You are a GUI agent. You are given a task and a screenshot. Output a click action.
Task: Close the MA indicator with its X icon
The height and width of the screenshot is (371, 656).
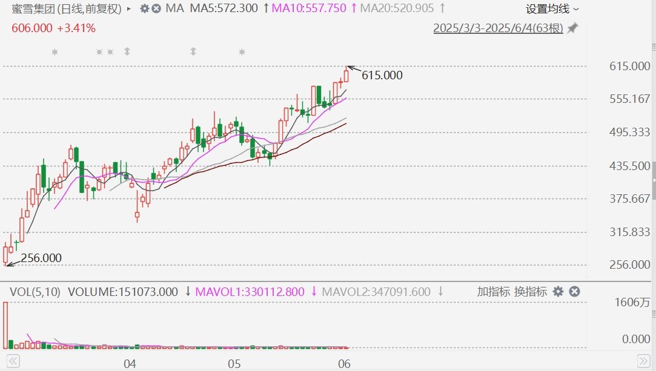tap(156, 8)
